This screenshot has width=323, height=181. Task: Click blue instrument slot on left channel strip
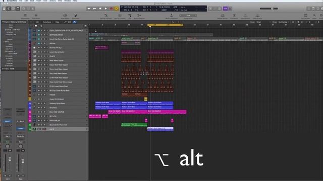[8, 121]
